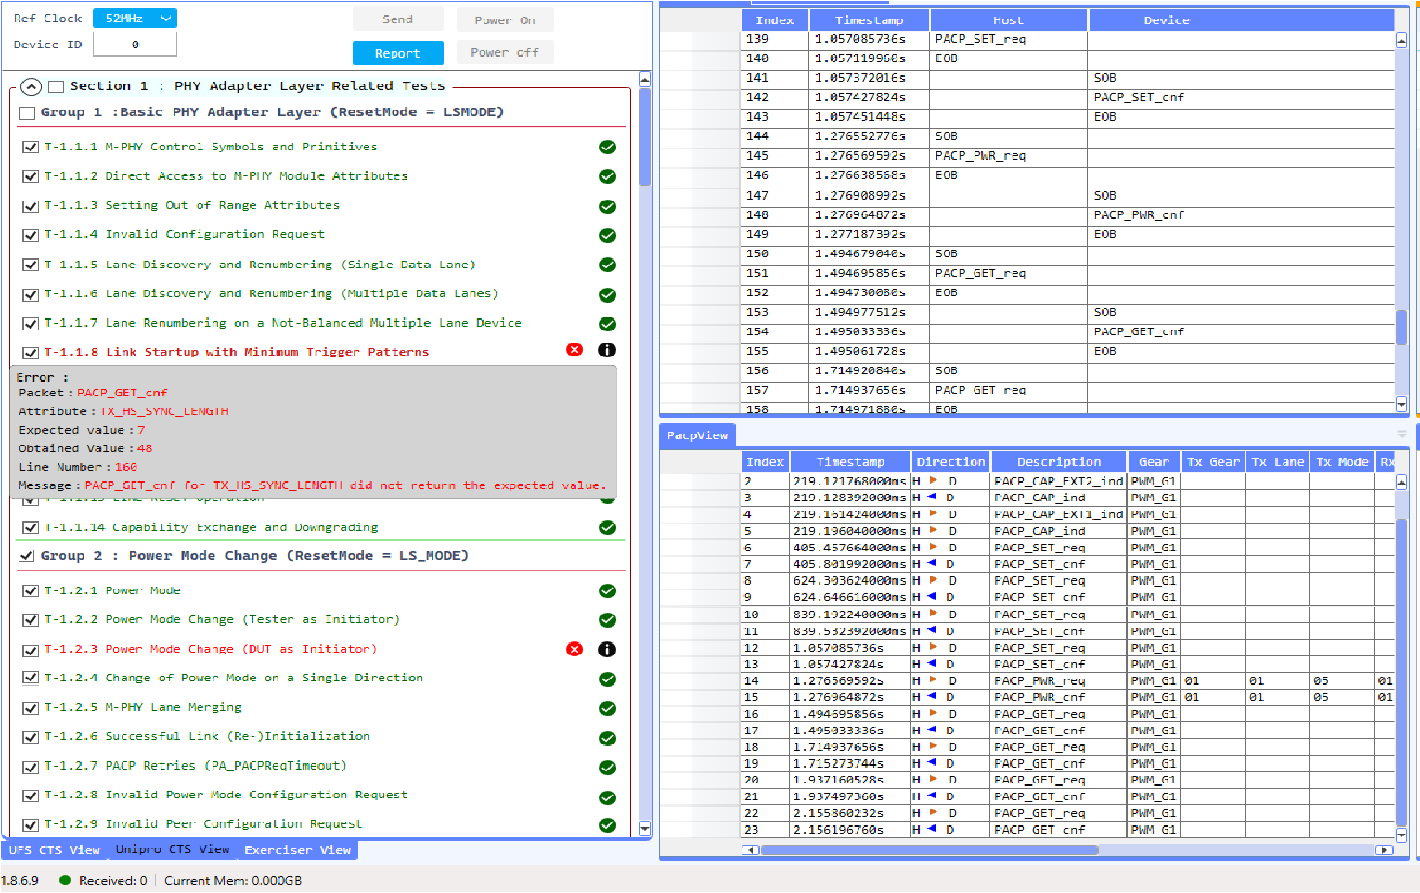Click green check icon beside T-1.1.3 Setting Out of Range
Screen dimensions: 1420x893
pos(608,206)
